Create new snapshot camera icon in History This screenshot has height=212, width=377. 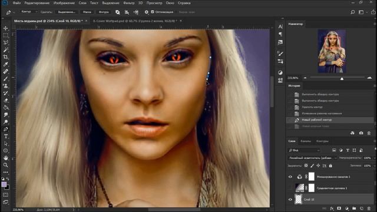pos(361,133)
